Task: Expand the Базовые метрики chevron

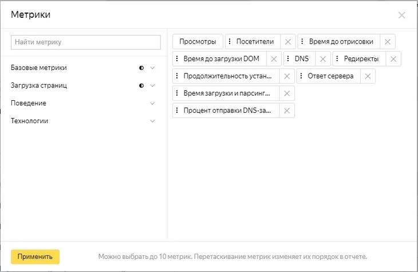Action: (x=152, y=68)
